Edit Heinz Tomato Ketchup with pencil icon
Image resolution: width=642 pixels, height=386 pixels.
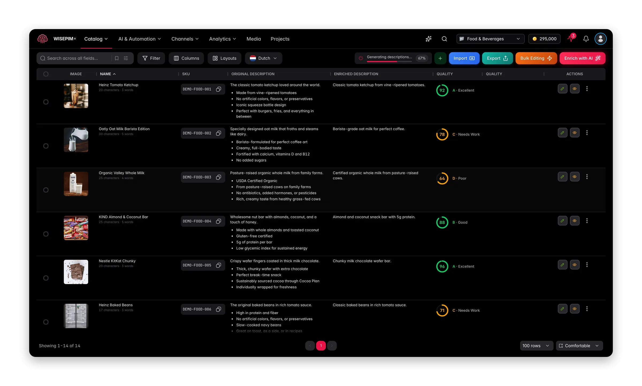[x=563, y=89]
